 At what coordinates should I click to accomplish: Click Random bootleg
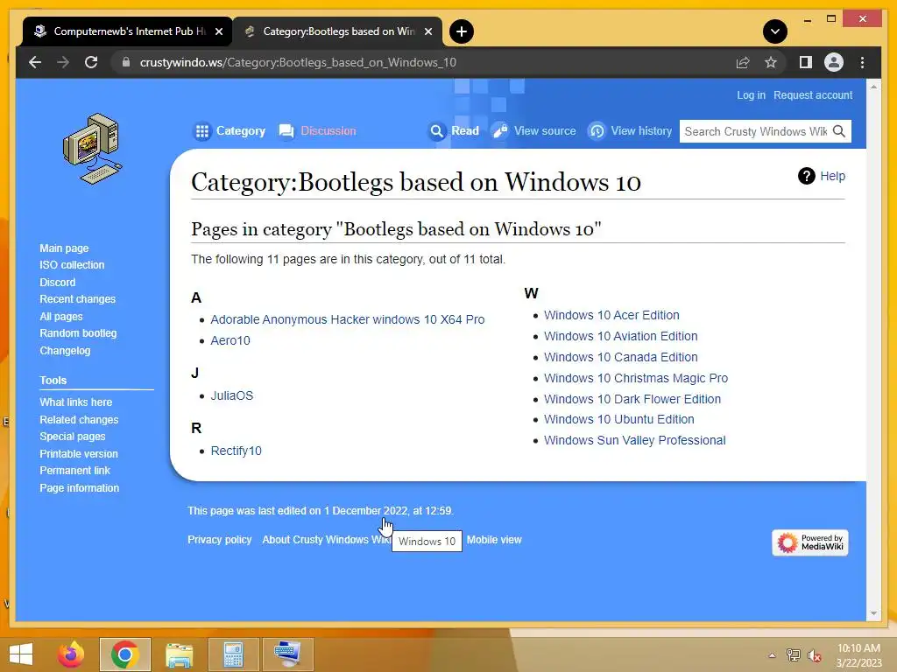pos(78,333)
